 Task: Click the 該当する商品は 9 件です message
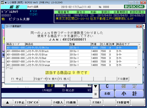click(x=67, y=73)
